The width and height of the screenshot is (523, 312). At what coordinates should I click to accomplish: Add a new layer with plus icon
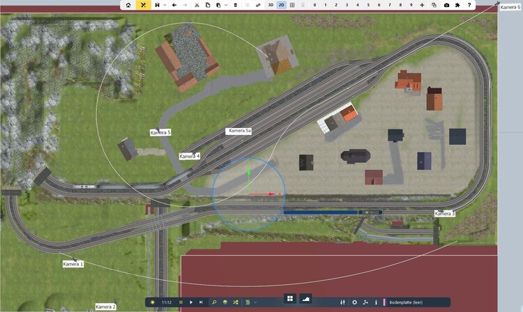(x=422, y=5)
